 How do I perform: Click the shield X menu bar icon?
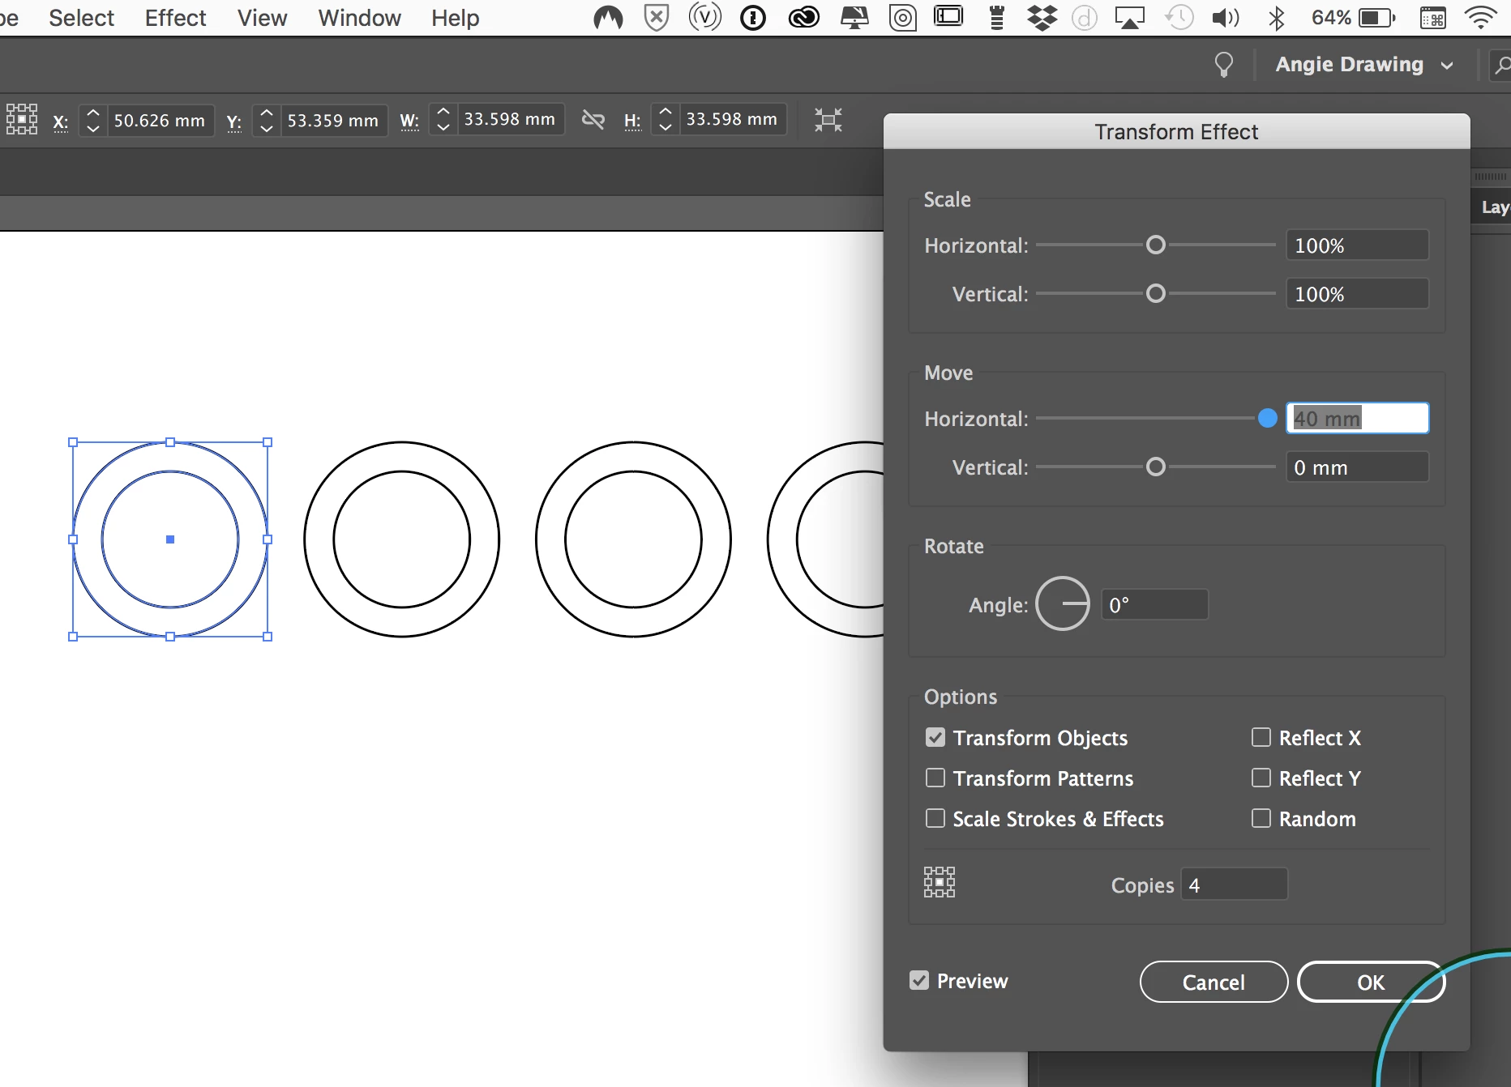tap(656, 17)
